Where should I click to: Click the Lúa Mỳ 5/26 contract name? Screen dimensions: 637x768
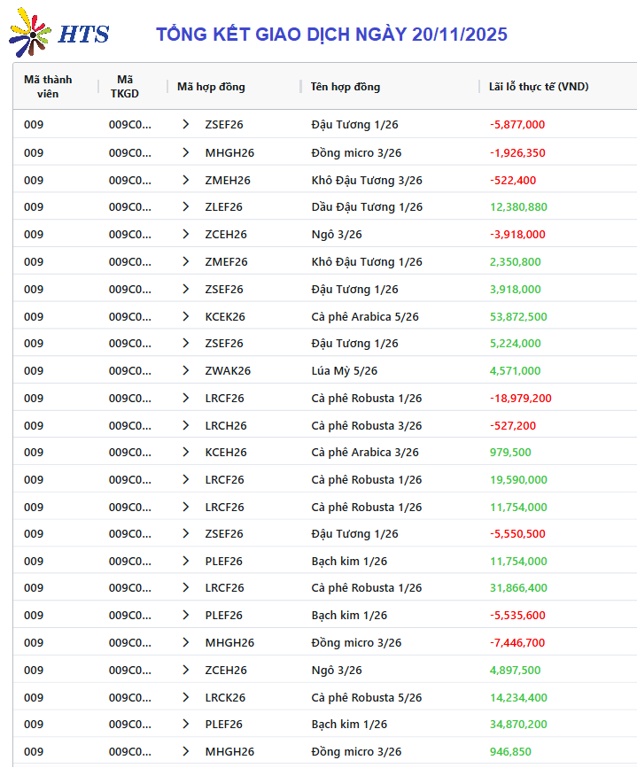point(344,371)
